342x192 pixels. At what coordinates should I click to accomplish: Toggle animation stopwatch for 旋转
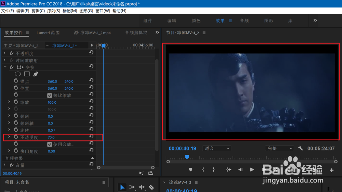click(16, 130)
